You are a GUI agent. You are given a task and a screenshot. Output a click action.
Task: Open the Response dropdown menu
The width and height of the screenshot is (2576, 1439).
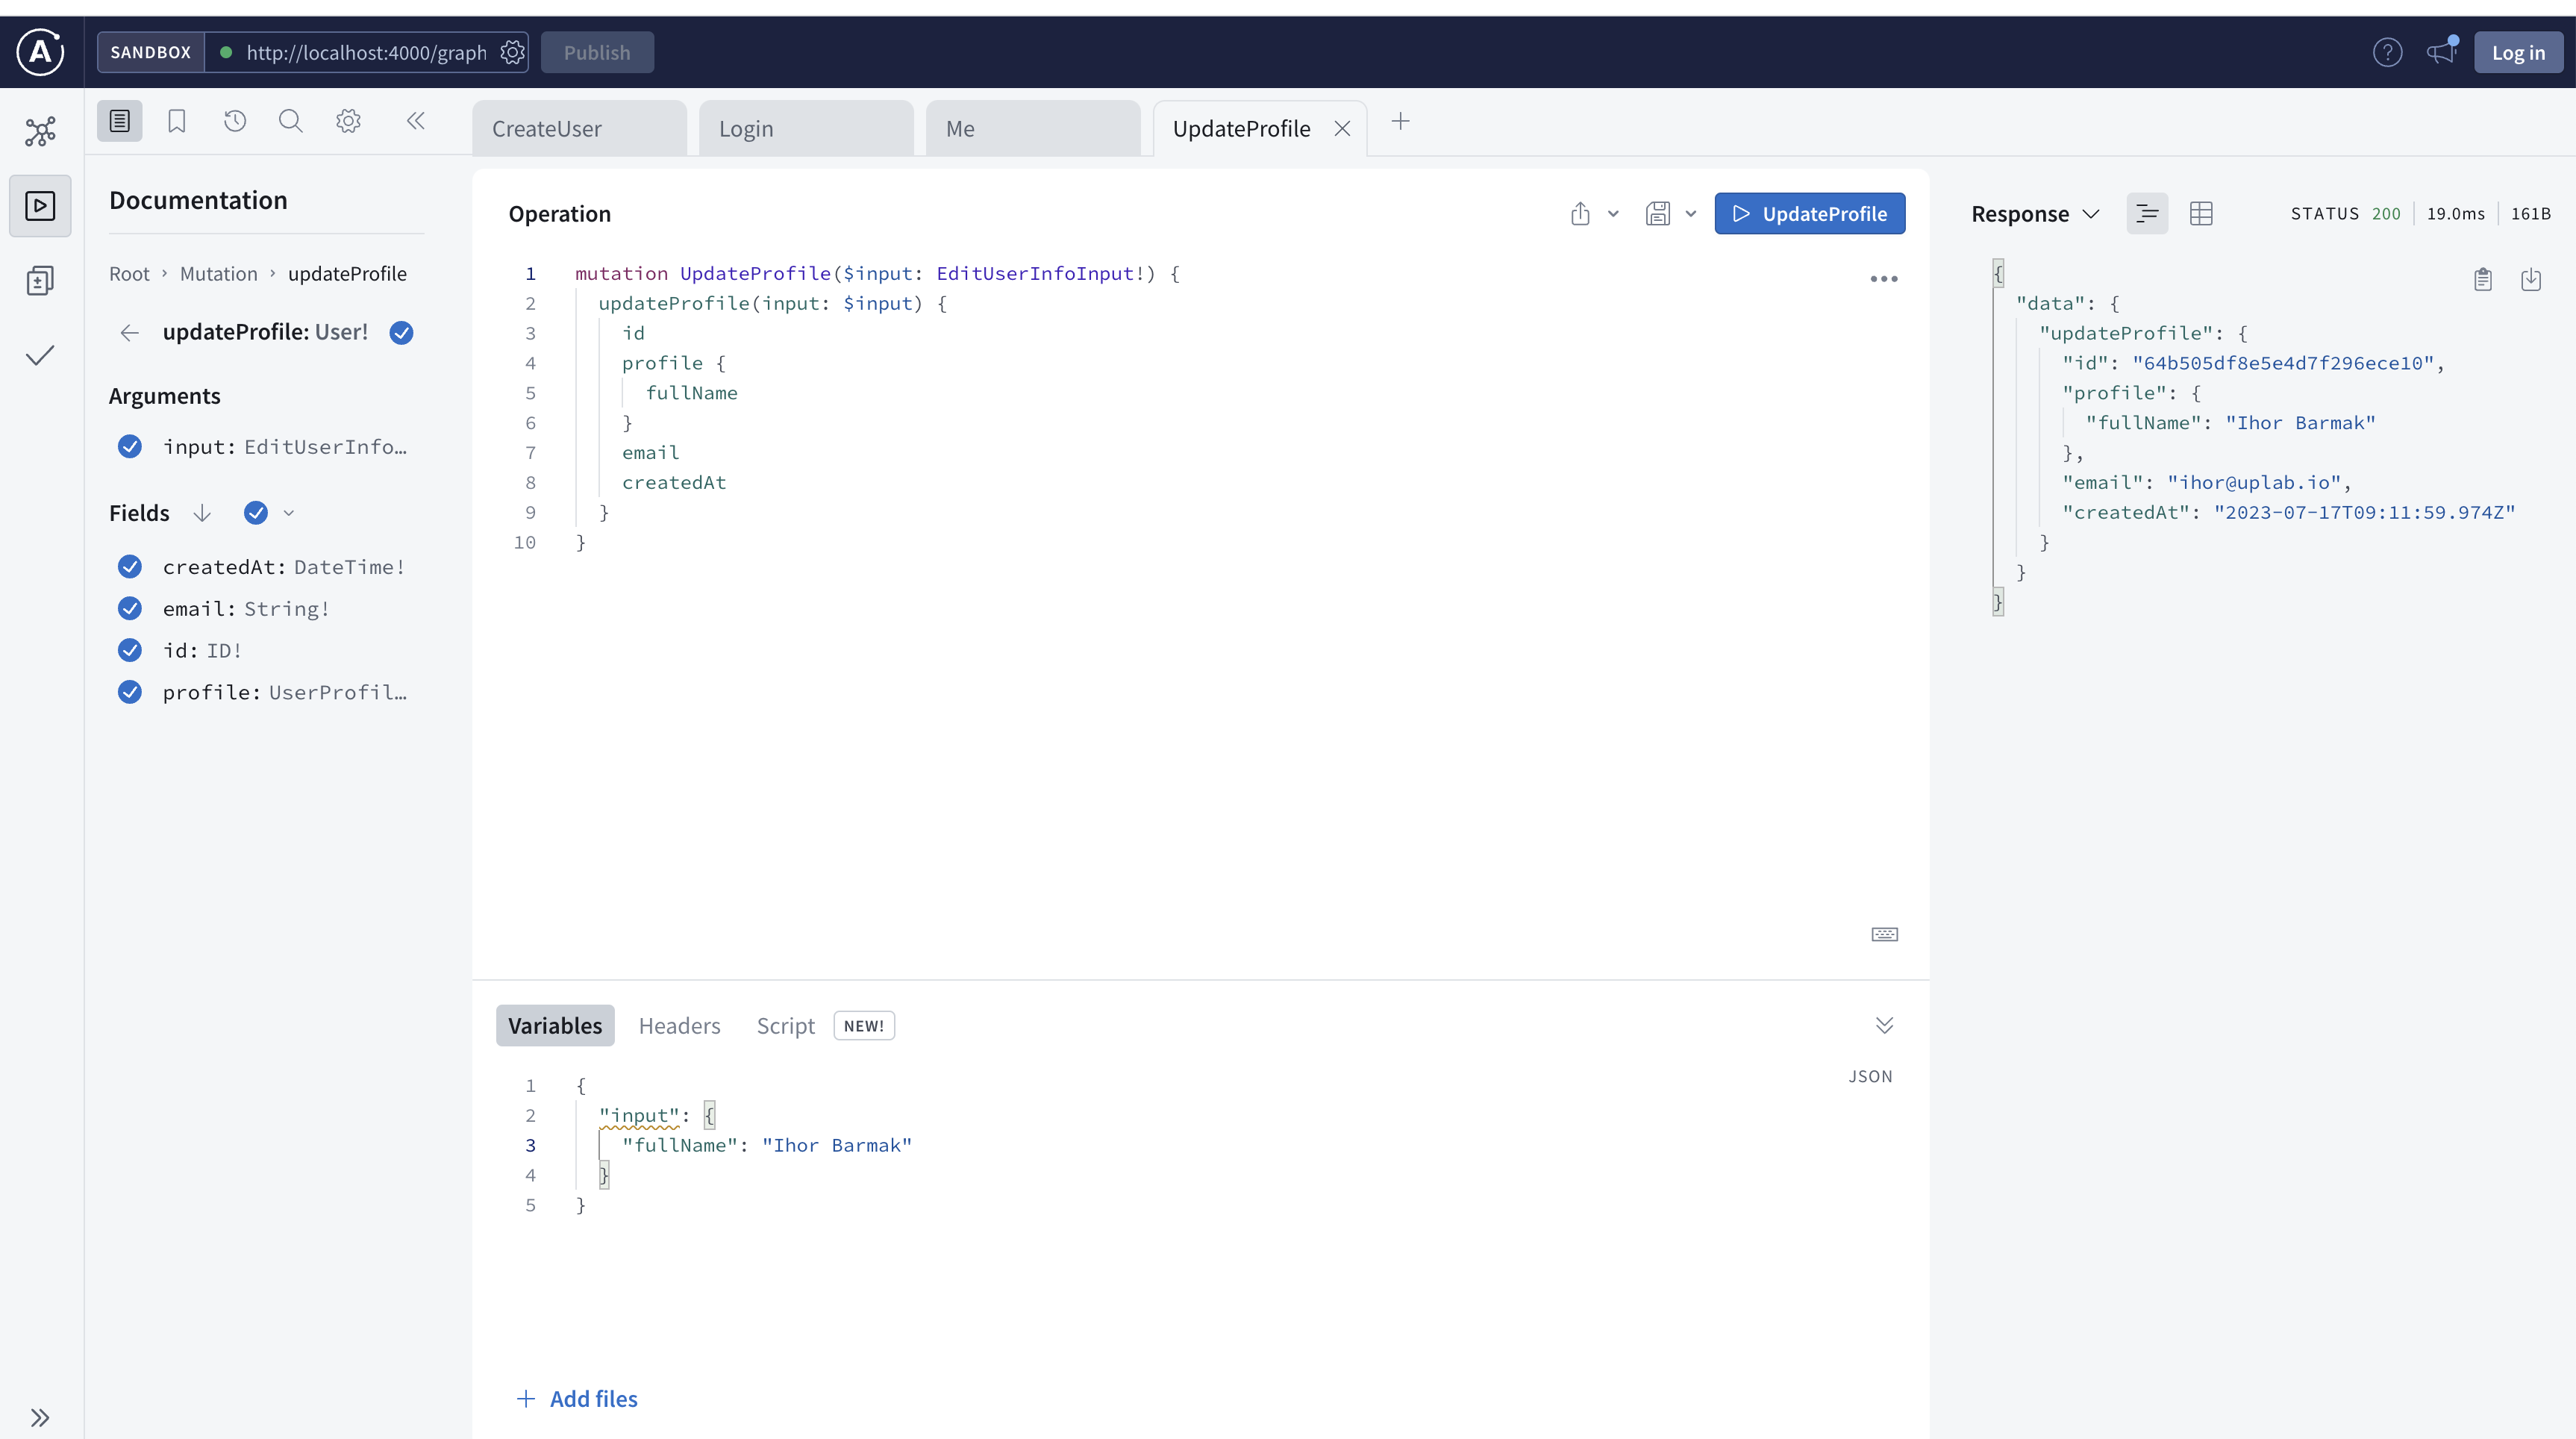pos(2034,213)
